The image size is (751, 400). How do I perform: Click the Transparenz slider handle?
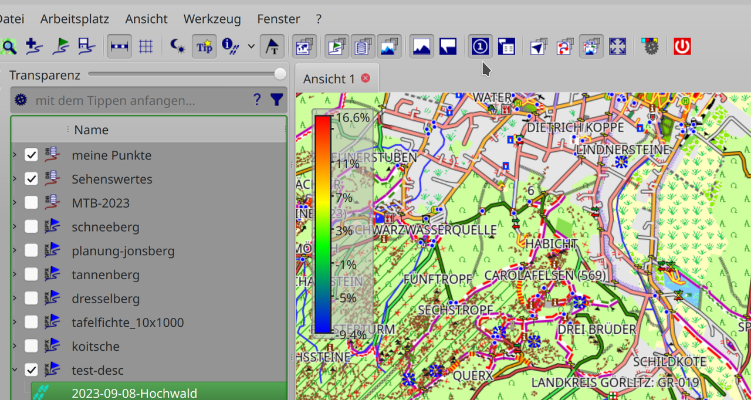(x=280, y=74)
